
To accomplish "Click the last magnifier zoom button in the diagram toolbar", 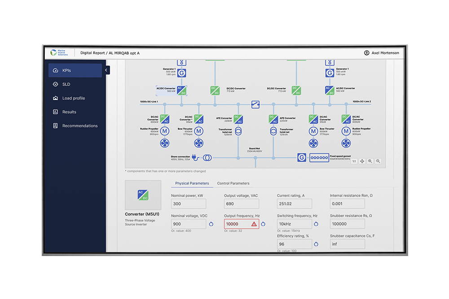I will (378, 161).
